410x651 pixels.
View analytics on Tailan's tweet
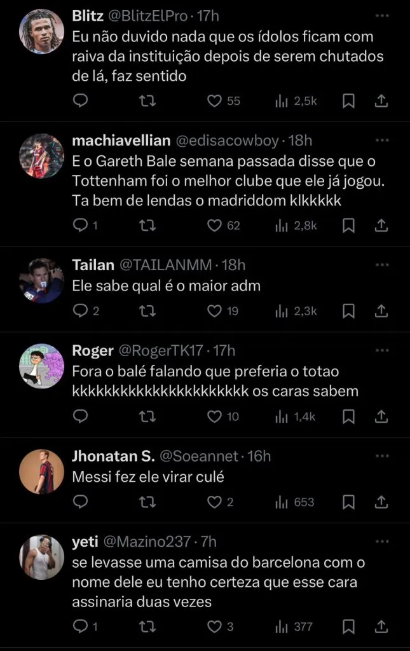pos(296,311)
